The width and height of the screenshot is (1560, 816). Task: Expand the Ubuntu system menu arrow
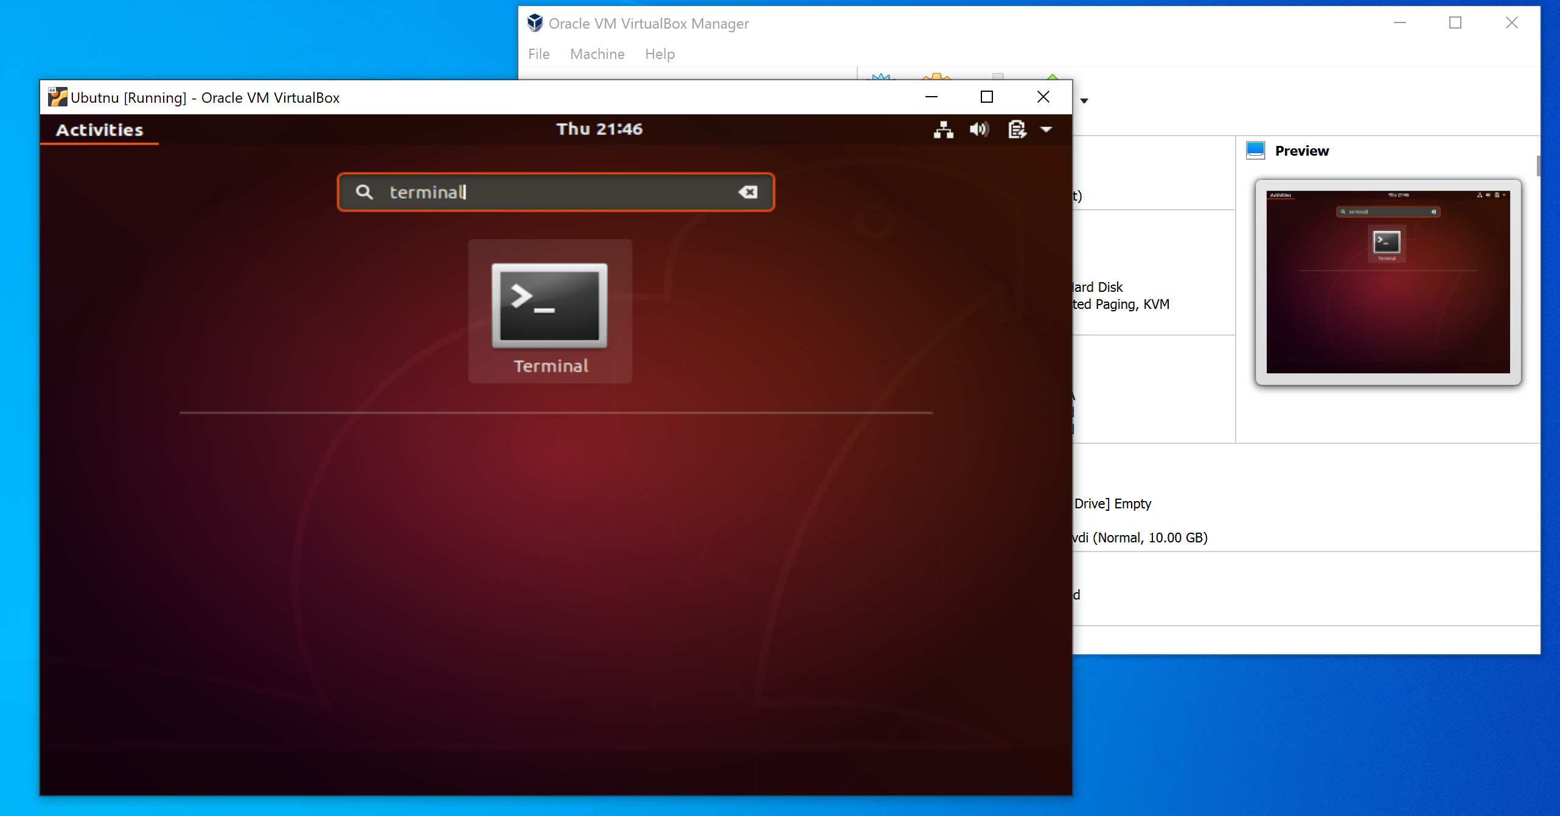tap(1046, 130)
